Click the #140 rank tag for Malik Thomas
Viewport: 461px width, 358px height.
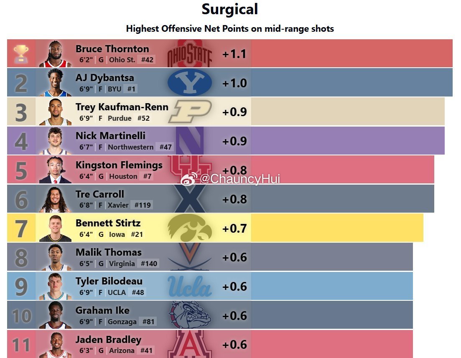point(149,263)
